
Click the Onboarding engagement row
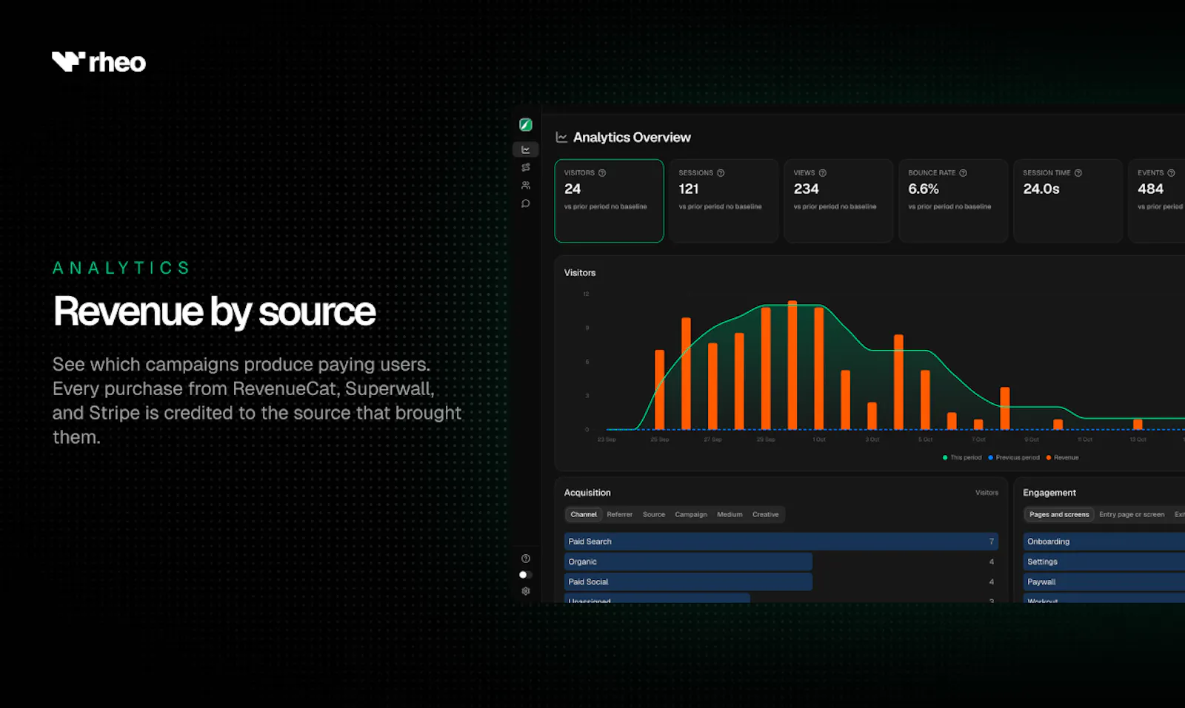pos(1104,542)
